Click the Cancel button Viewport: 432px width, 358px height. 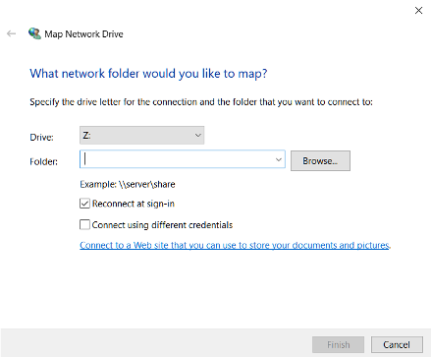pyautogui.click(x=397, y=345)
